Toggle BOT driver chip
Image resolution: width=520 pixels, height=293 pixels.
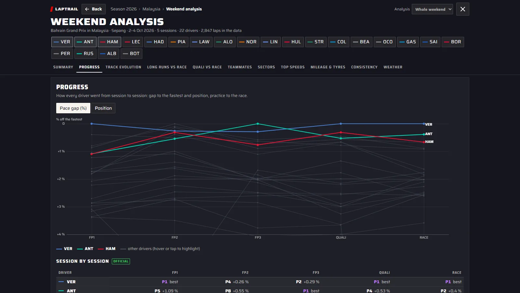(x=131, y=53)
